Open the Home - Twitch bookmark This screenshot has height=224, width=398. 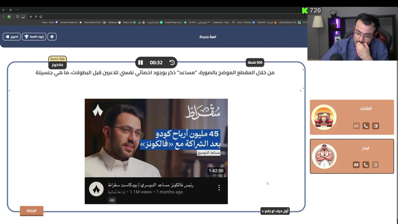click(50, 22)
